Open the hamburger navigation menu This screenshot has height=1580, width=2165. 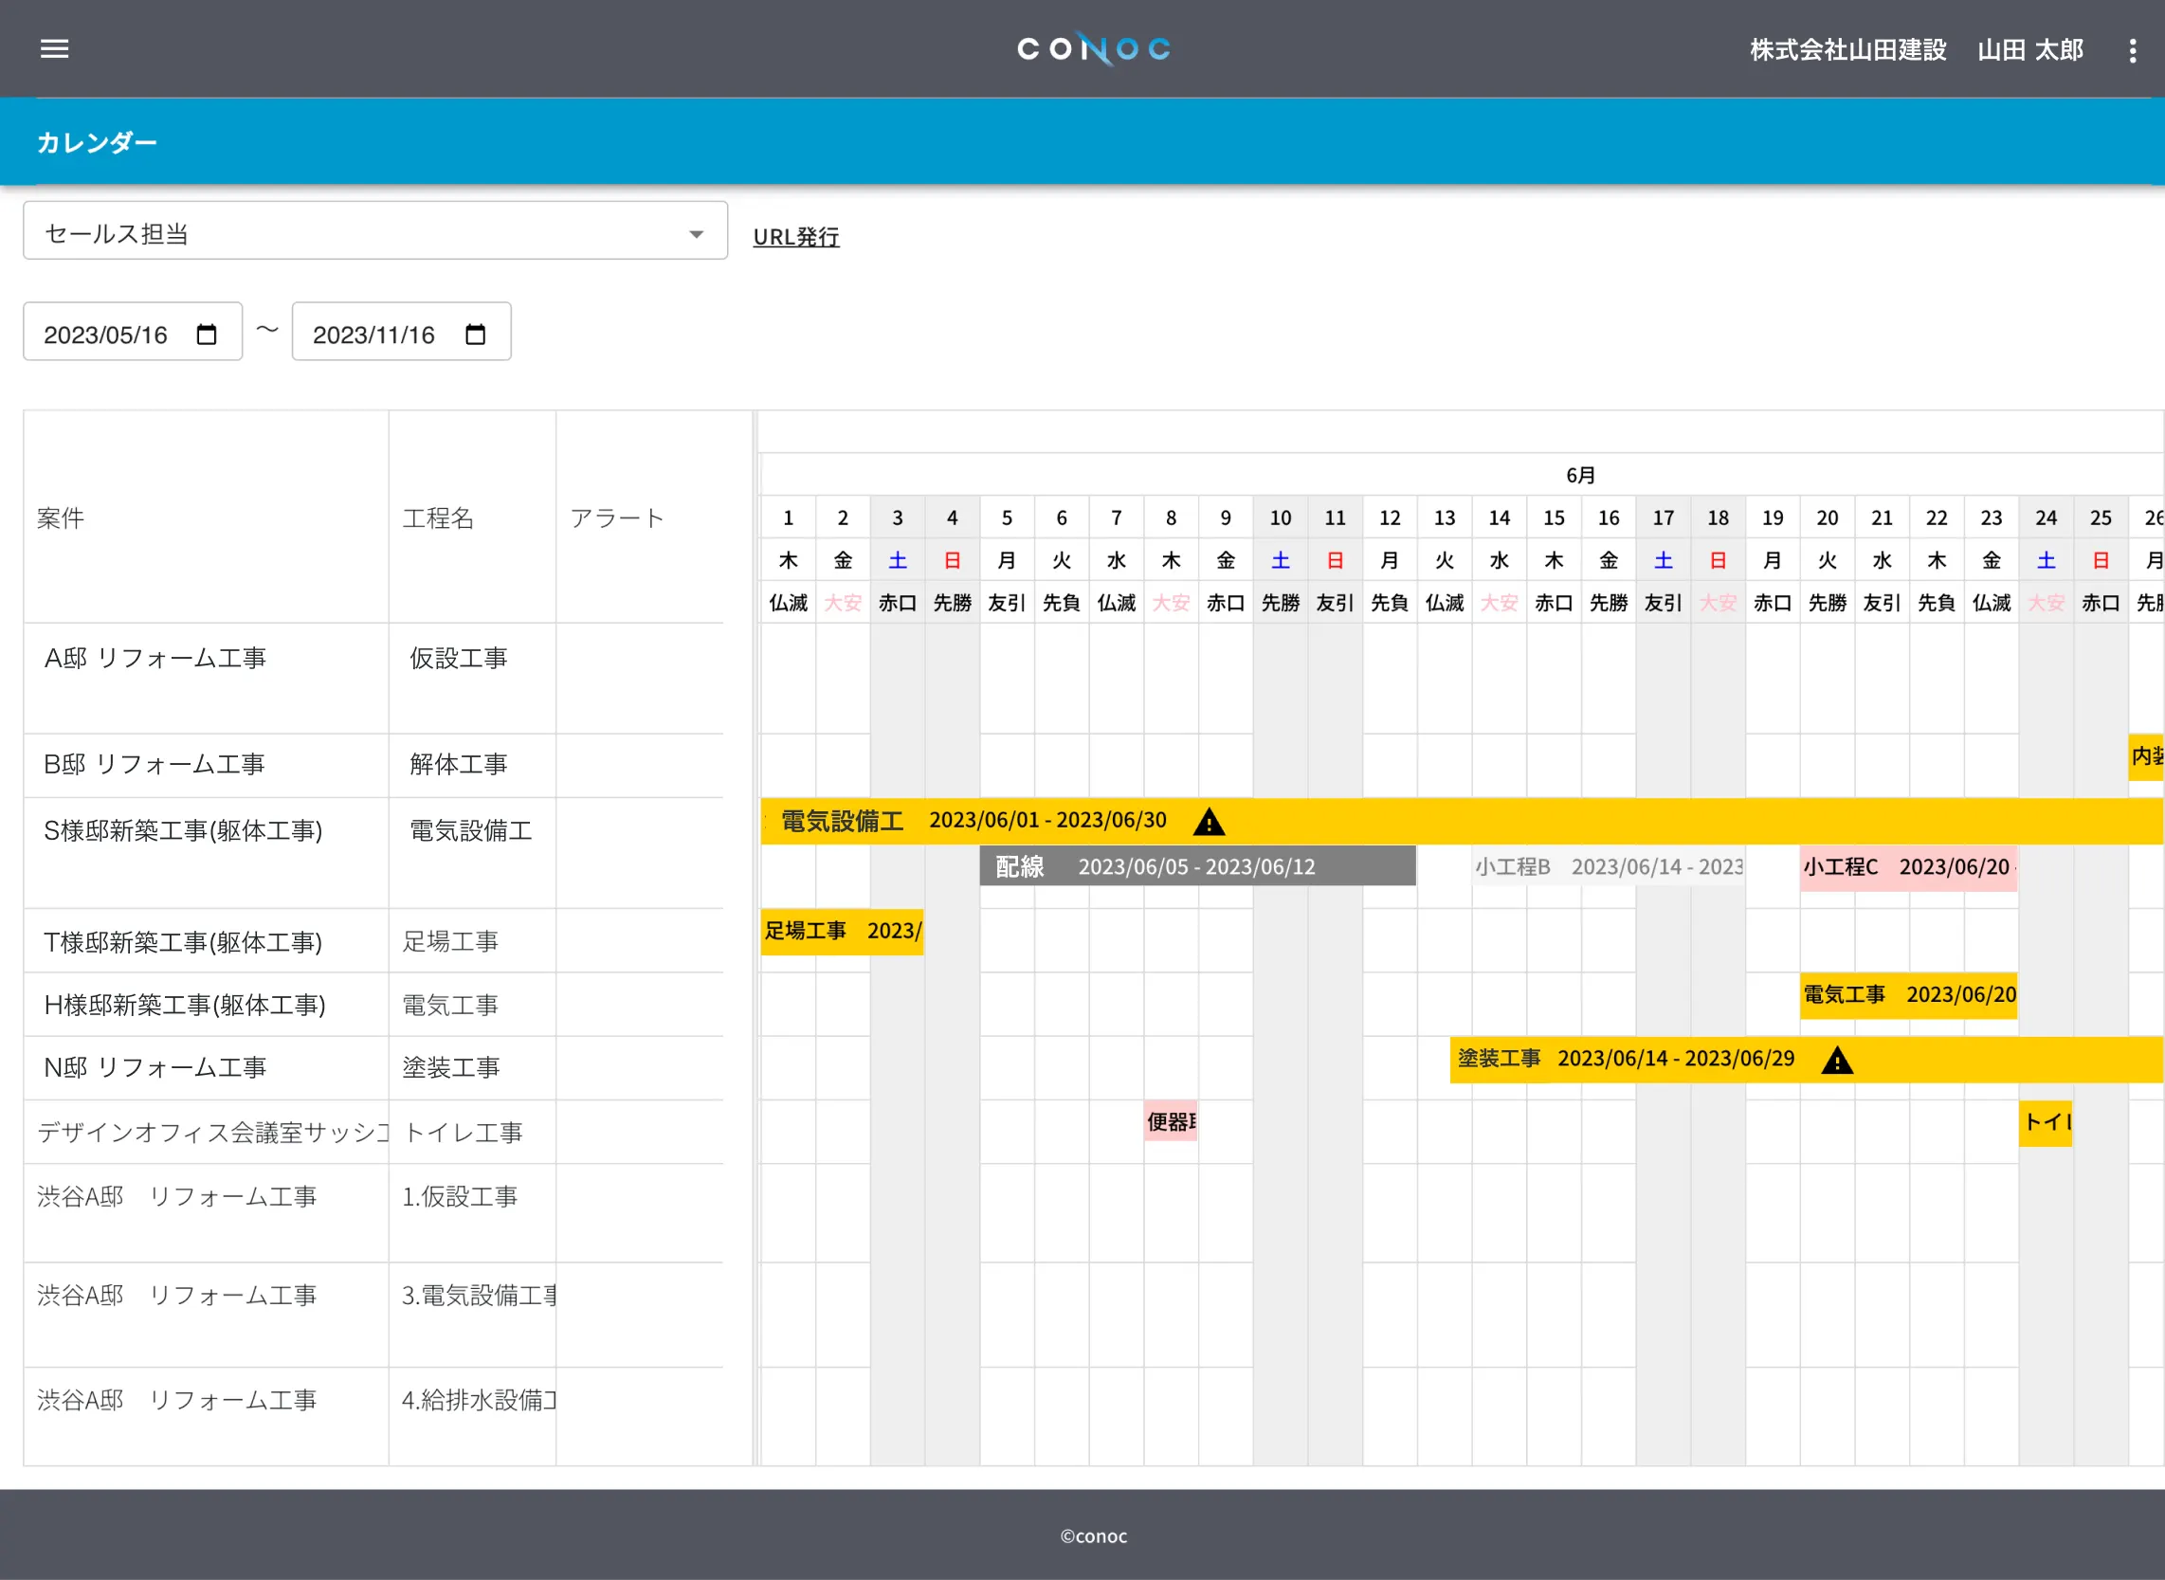click(55, 48)
